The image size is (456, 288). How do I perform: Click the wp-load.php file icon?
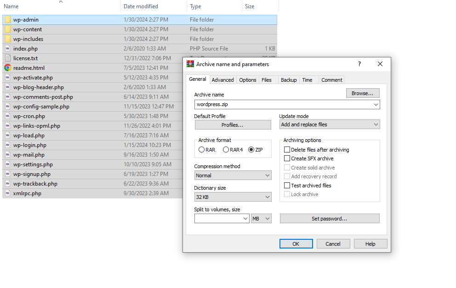tap(8, 136)
